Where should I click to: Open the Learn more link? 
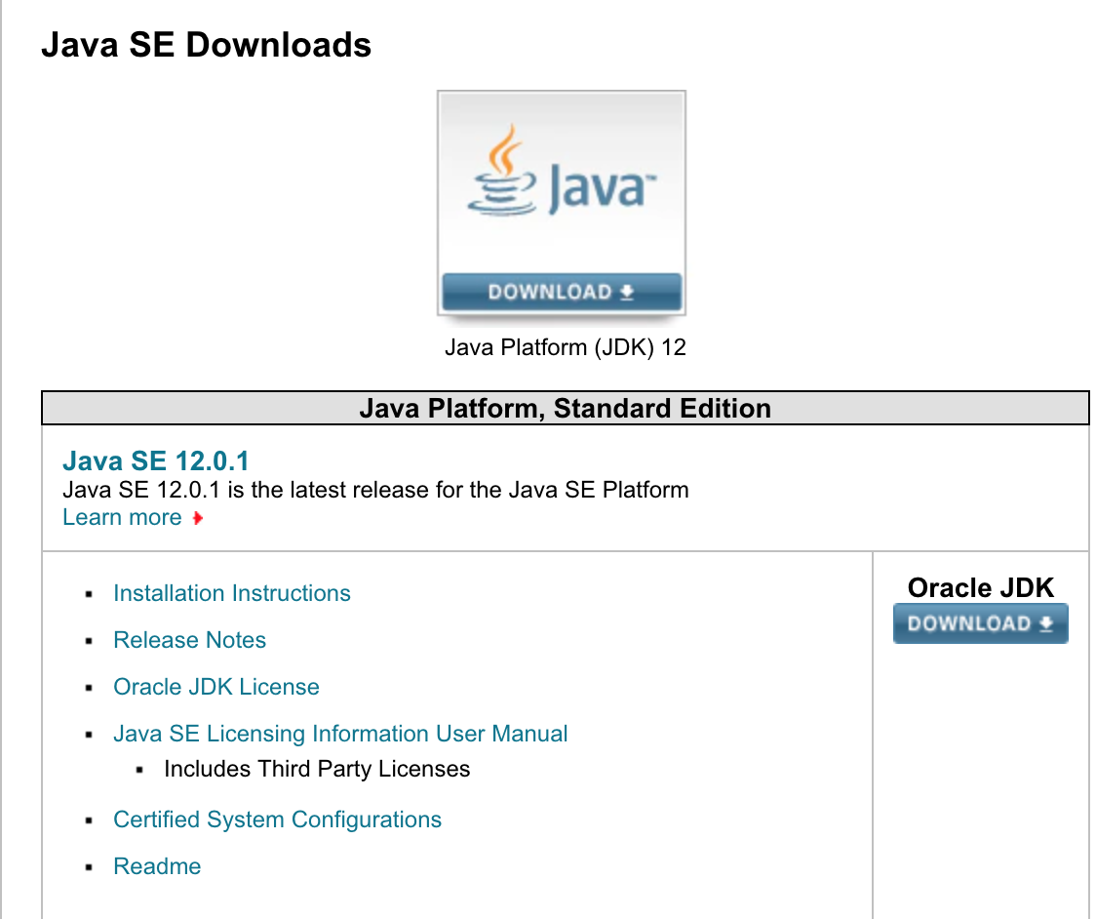(122, 518)
